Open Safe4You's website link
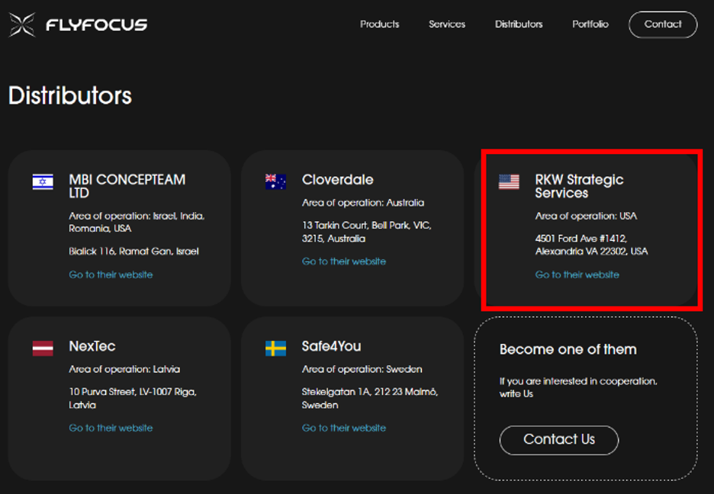 pos(344,428)
